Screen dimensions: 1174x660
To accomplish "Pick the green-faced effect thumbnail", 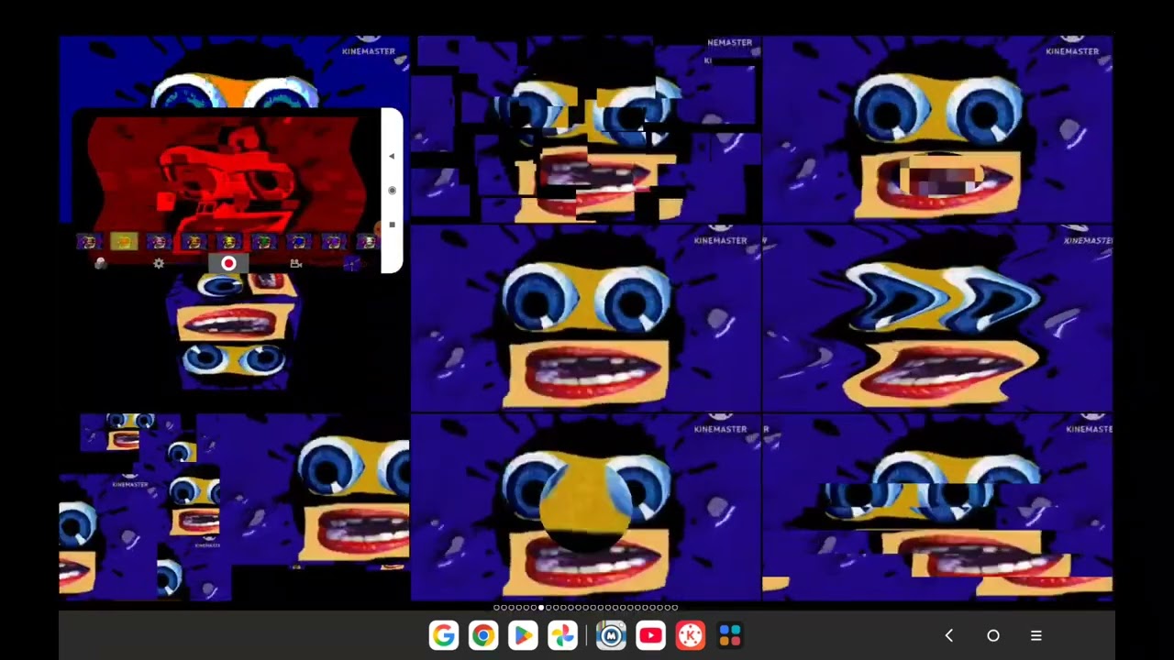I will pos(264,241).
